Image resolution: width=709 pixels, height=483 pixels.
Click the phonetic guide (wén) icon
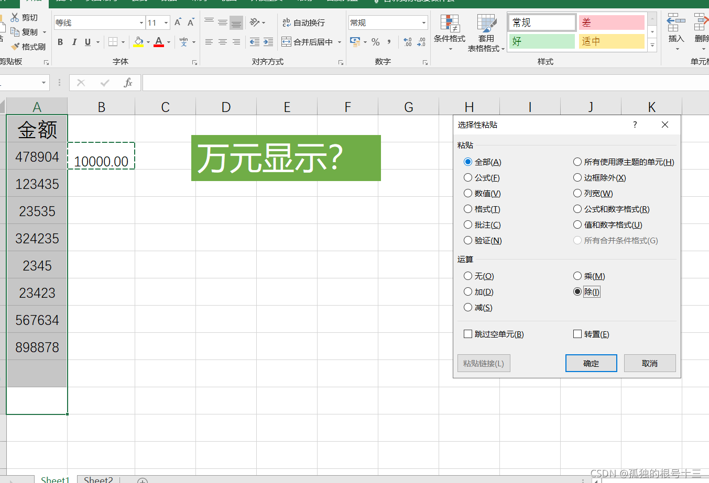[183, 42]
